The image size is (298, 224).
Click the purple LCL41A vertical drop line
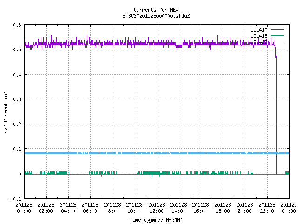(x=276, y=114)
